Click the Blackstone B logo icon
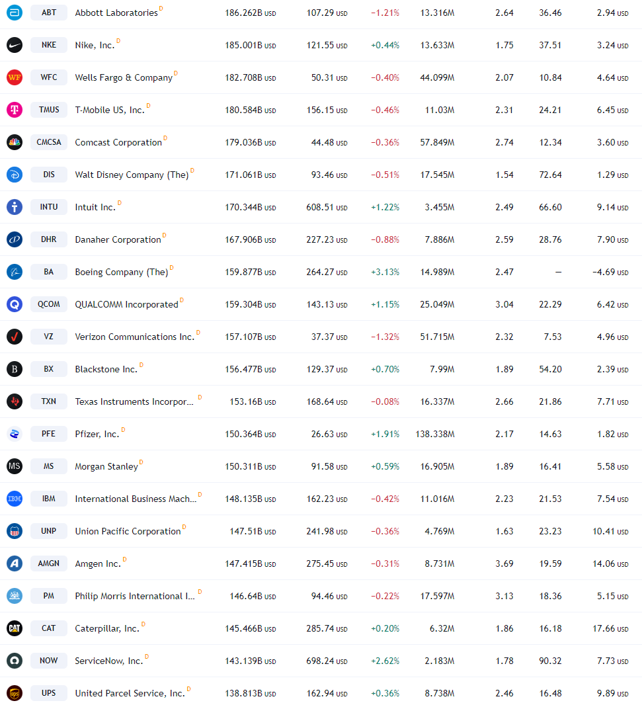Image resolution: width=642 pixels, height=707 pixels. (x=15, y=369)
